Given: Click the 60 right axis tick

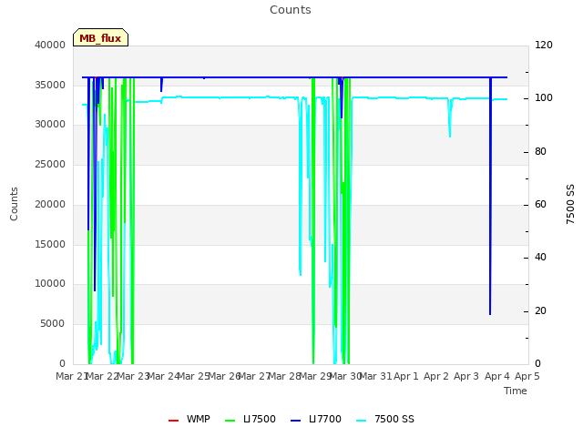Looking at the screenshot, I should [x=540, y=205].
